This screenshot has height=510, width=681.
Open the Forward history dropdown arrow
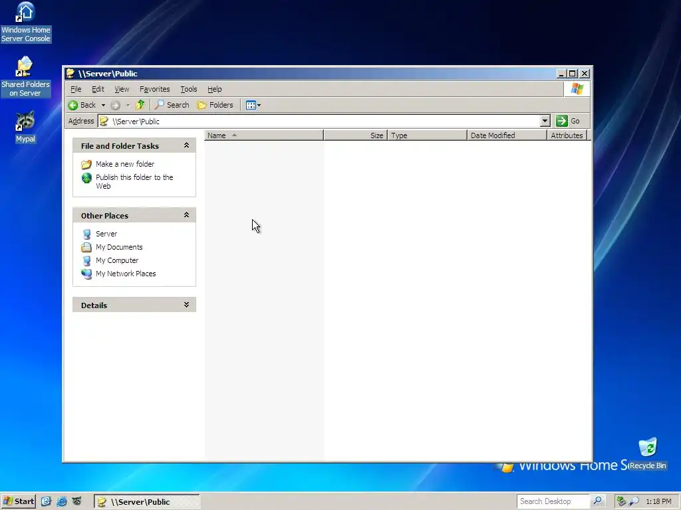coord(128,105)
